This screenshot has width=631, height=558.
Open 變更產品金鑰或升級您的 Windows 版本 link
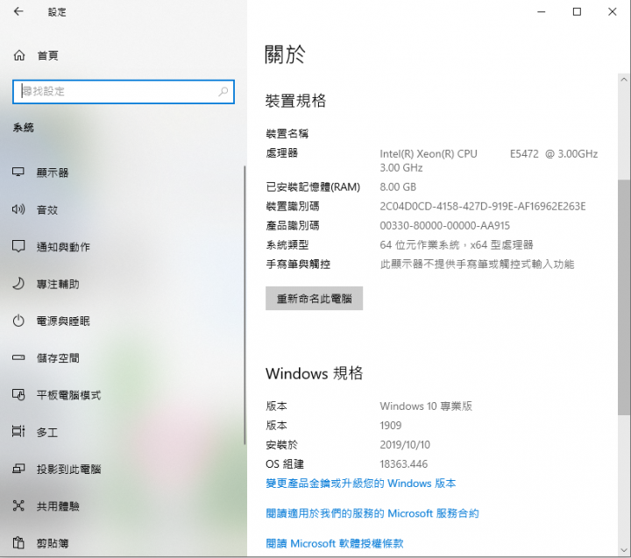coord(360,484)
